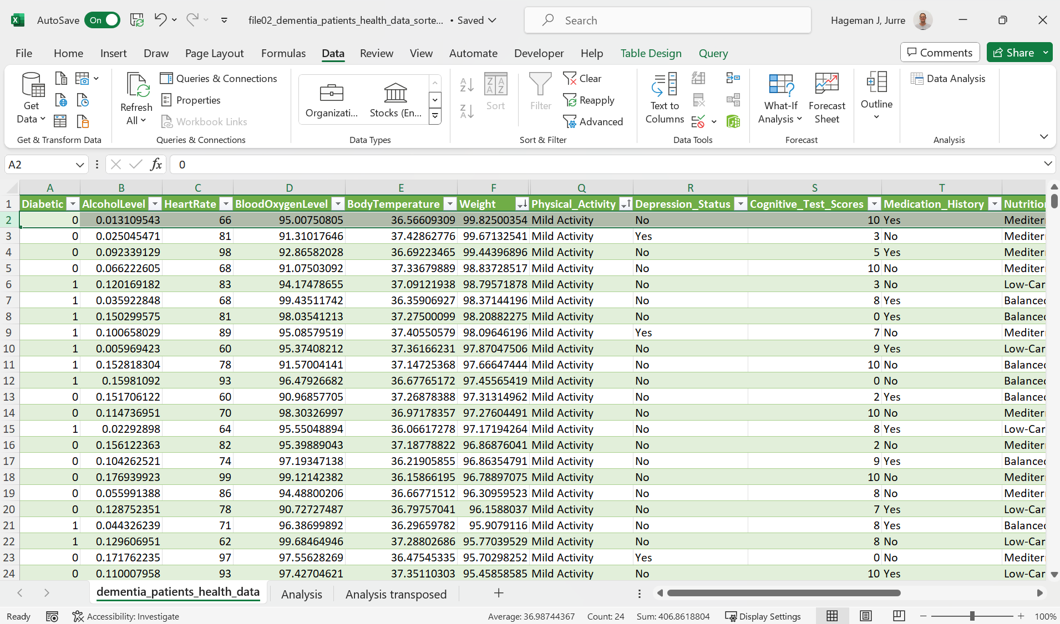The width and height of the screenshot is (1060, 624).
Task: Open Text to Columns tool
Action: click(665, 98)
